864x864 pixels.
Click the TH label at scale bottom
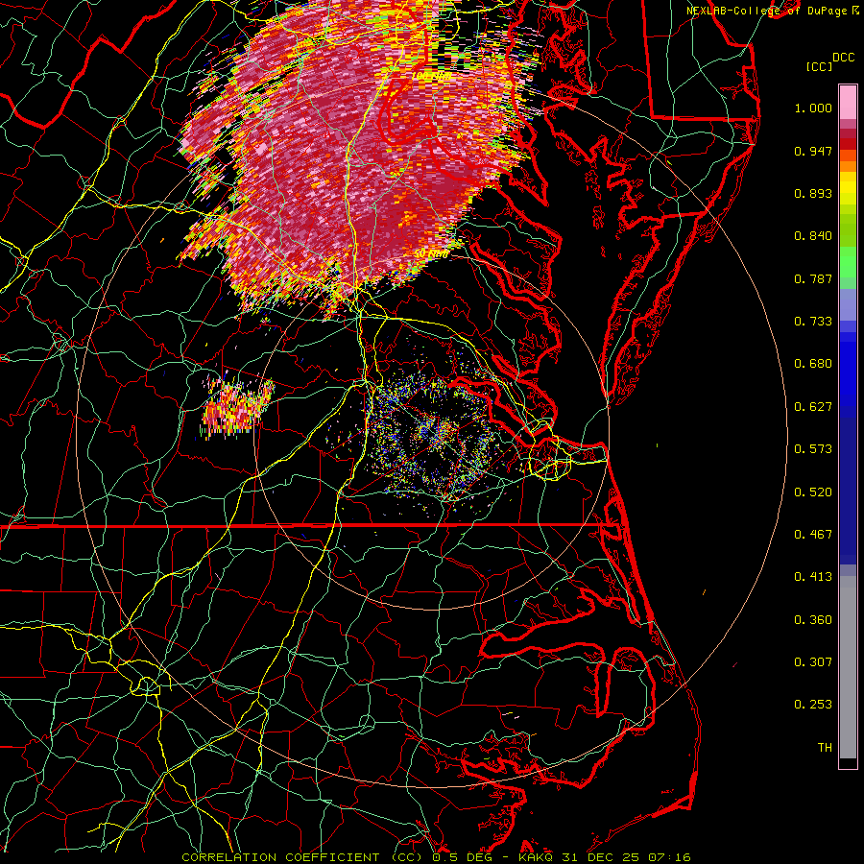(x=825, y=748)
